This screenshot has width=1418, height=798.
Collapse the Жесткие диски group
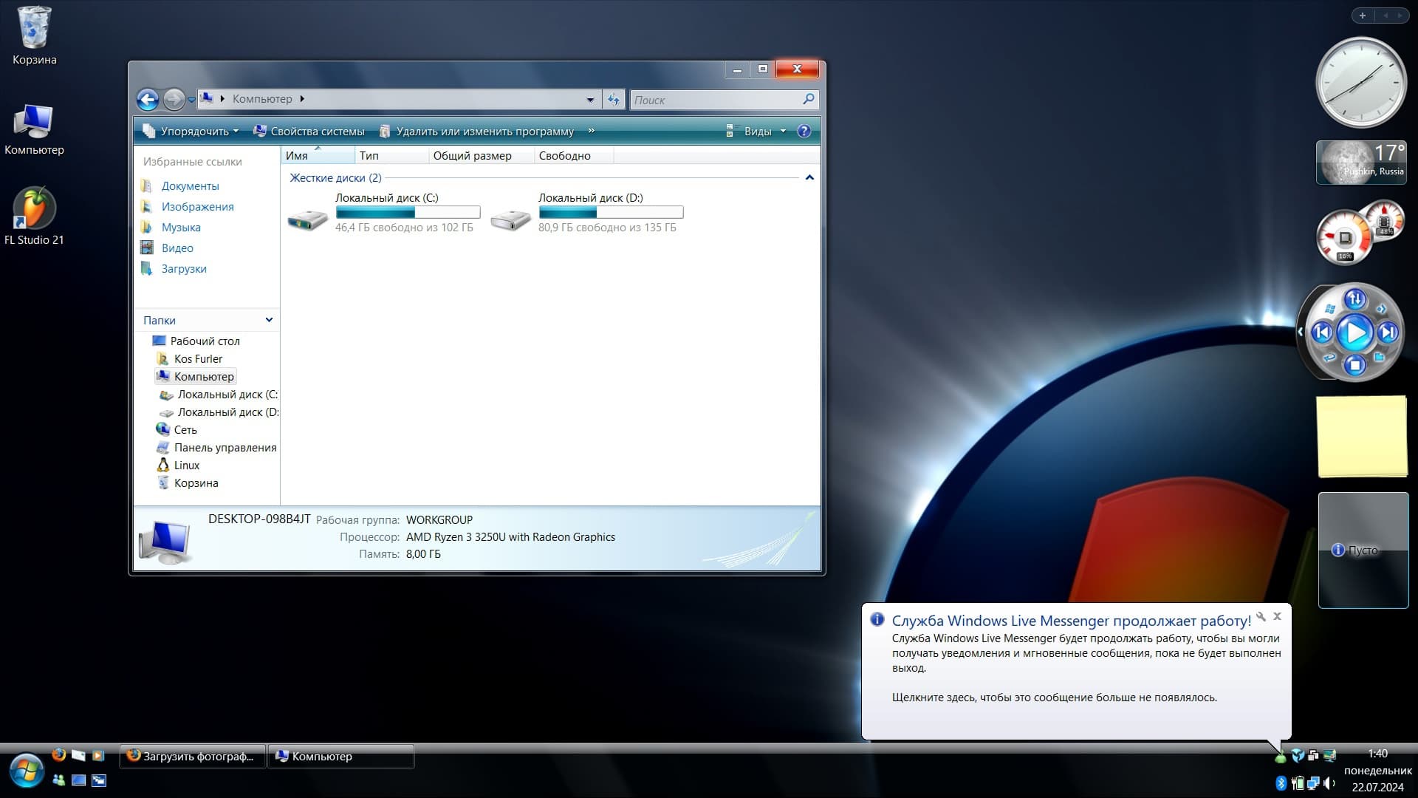pyautogui.click(x=809, y=177)
